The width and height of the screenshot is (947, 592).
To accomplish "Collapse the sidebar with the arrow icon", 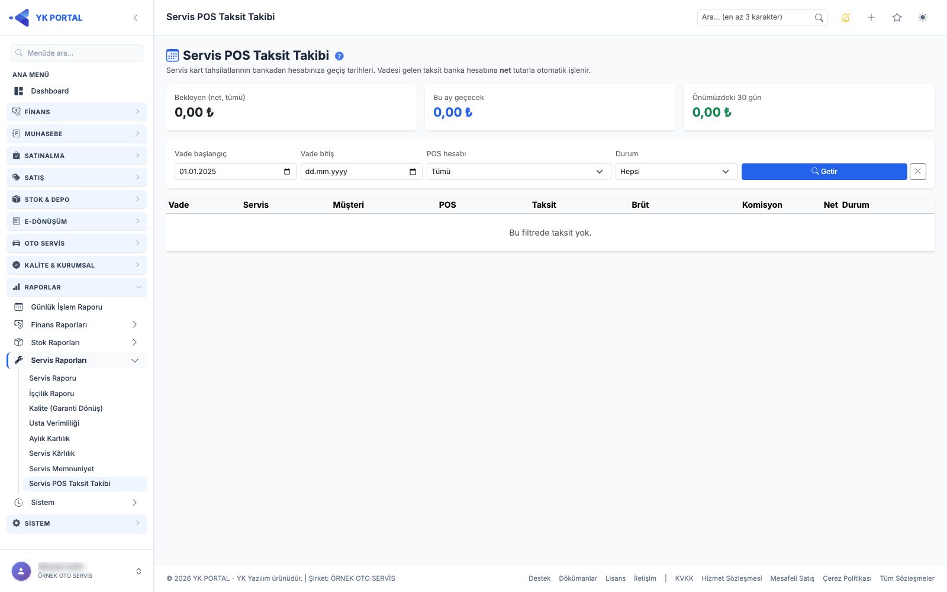I will point(136,18).
